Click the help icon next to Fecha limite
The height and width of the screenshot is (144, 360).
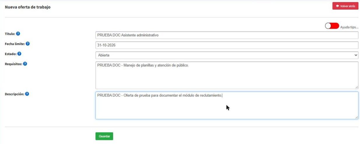28,44
